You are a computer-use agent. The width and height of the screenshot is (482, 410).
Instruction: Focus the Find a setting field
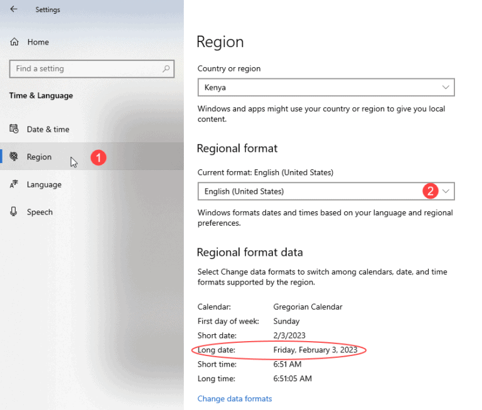[x=85, y=69]
